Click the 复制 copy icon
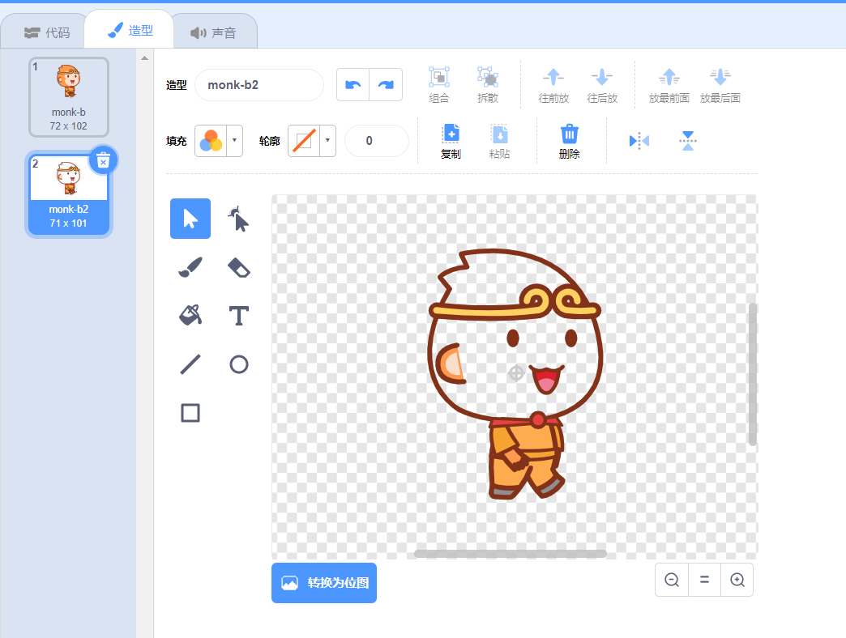 coord(451,134)
